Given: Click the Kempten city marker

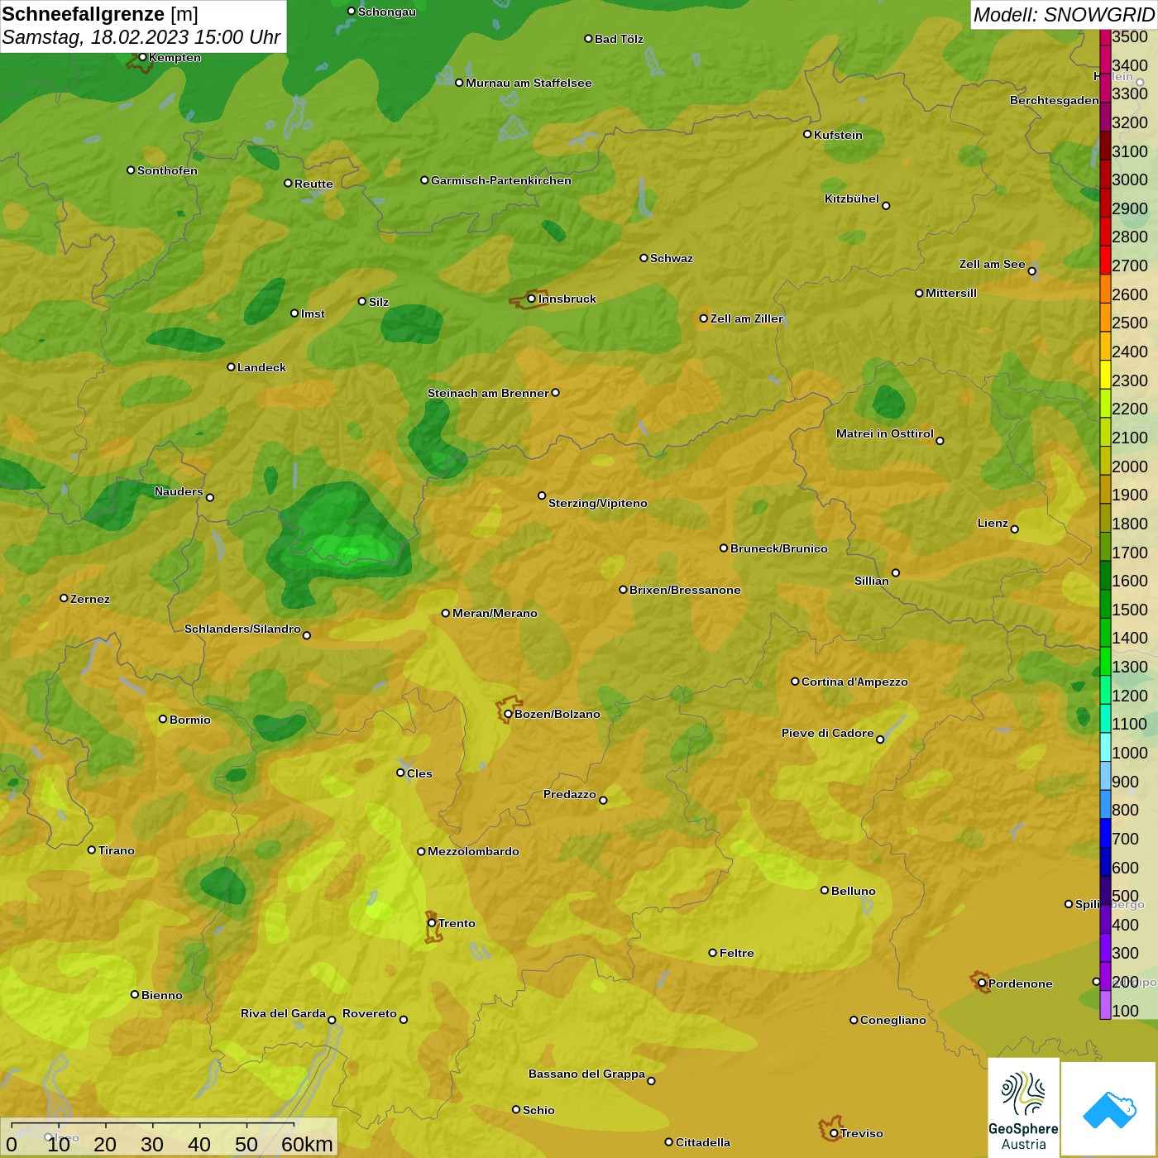Looking at the screenshot, I should click(x=142, y=57).
